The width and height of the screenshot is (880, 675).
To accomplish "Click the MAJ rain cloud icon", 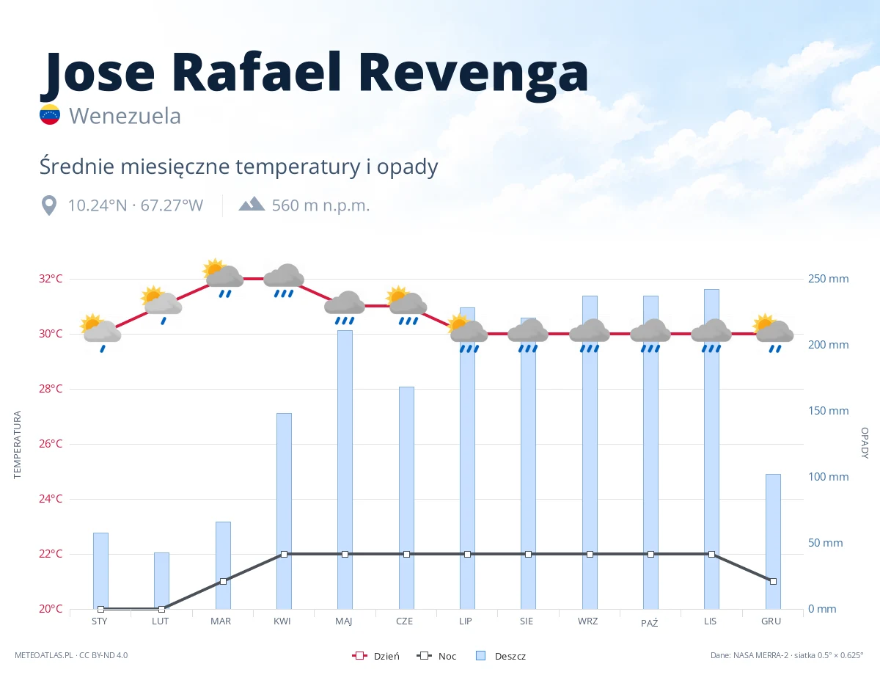I will tap(345, 307).
